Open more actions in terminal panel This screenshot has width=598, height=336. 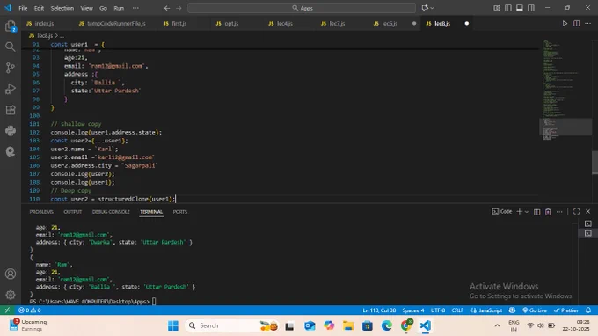tap(559, 212)
